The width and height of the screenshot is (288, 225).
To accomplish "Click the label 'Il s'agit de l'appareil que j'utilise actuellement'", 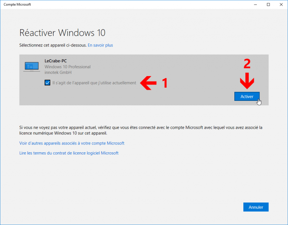I will click(x=94, y=83).
